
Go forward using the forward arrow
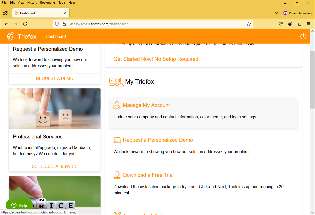(x=16, y=24)
